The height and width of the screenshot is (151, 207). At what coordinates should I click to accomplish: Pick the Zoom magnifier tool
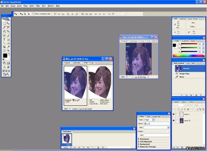pos(8,50)
